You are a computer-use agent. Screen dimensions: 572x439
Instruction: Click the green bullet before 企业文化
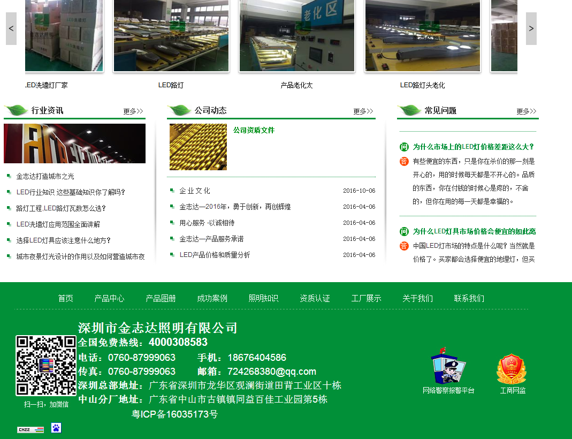172,191
